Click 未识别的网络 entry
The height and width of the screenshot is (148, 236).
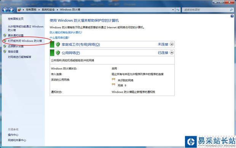pos(126,80)
